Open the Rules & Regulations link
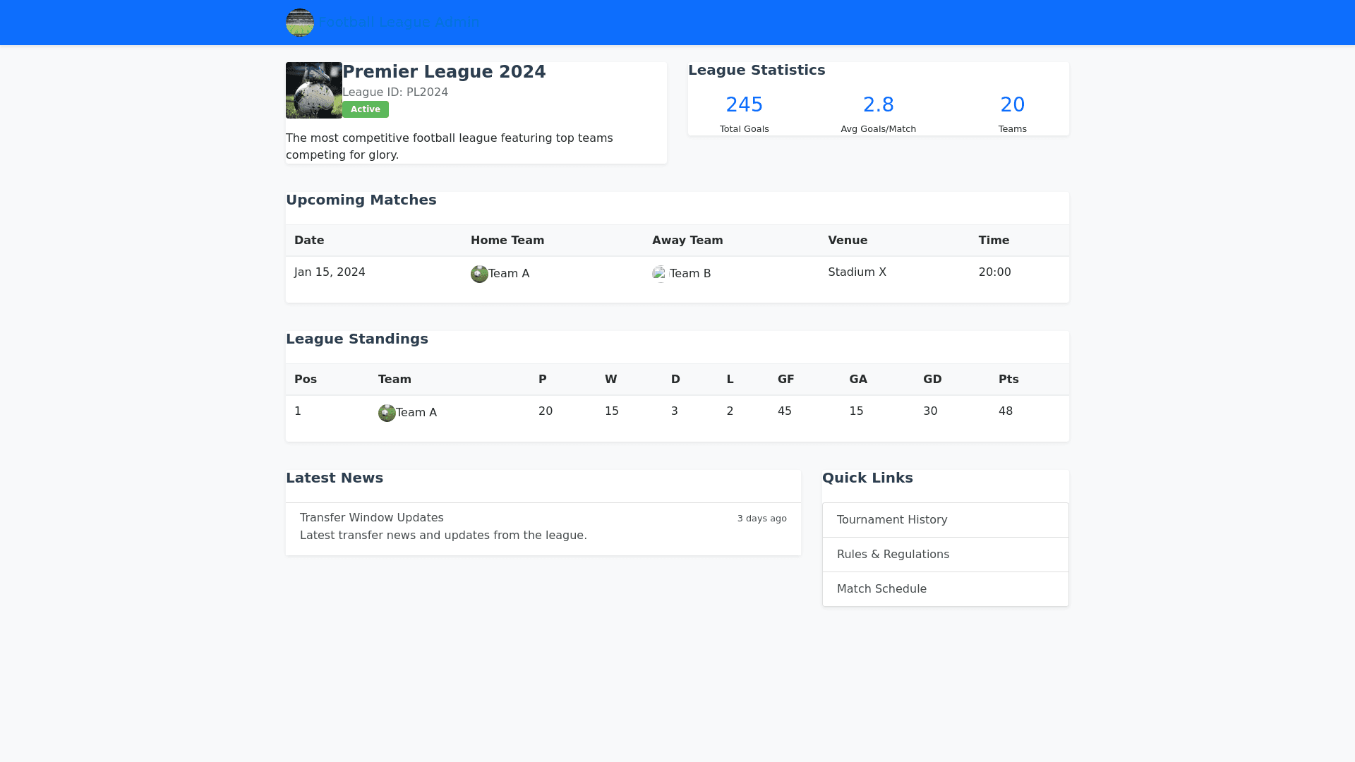This screenshot has height=762, width=1355. (893, 555)
